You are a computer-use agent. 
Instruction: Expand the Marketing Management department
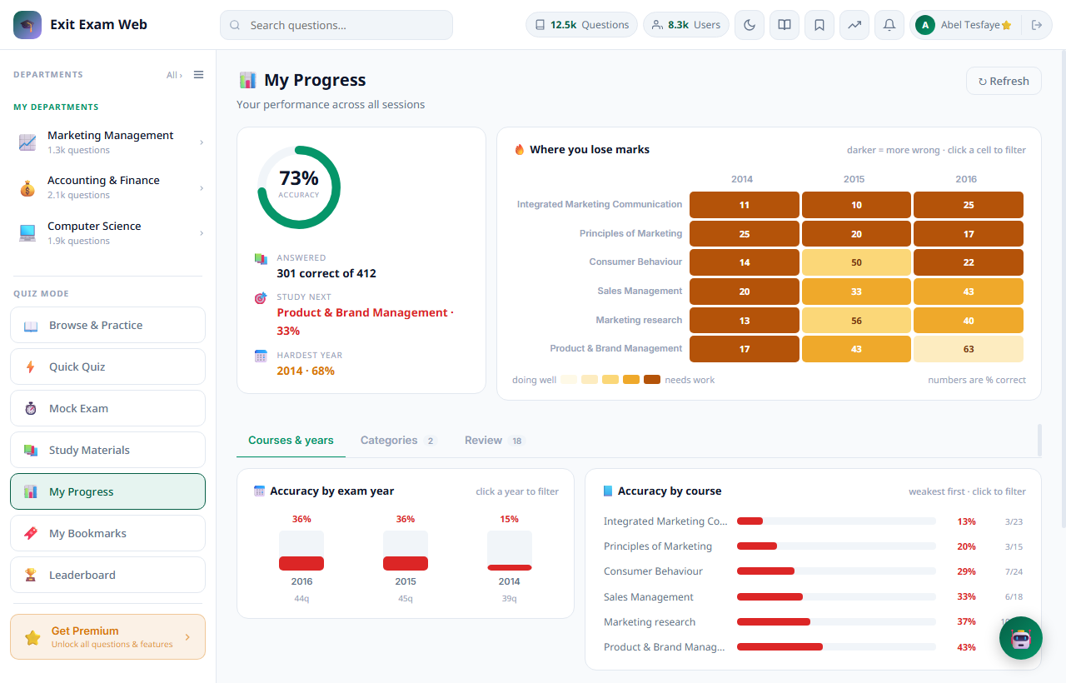coord(108,142)
